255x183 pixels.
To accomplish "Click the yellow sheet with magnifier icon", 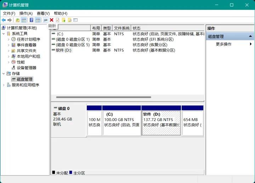I will coord(70,20).
